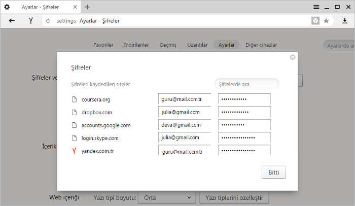Open the Diğer cihazlar tab
This screenshot has width=355, height=206.
(261, 45)
